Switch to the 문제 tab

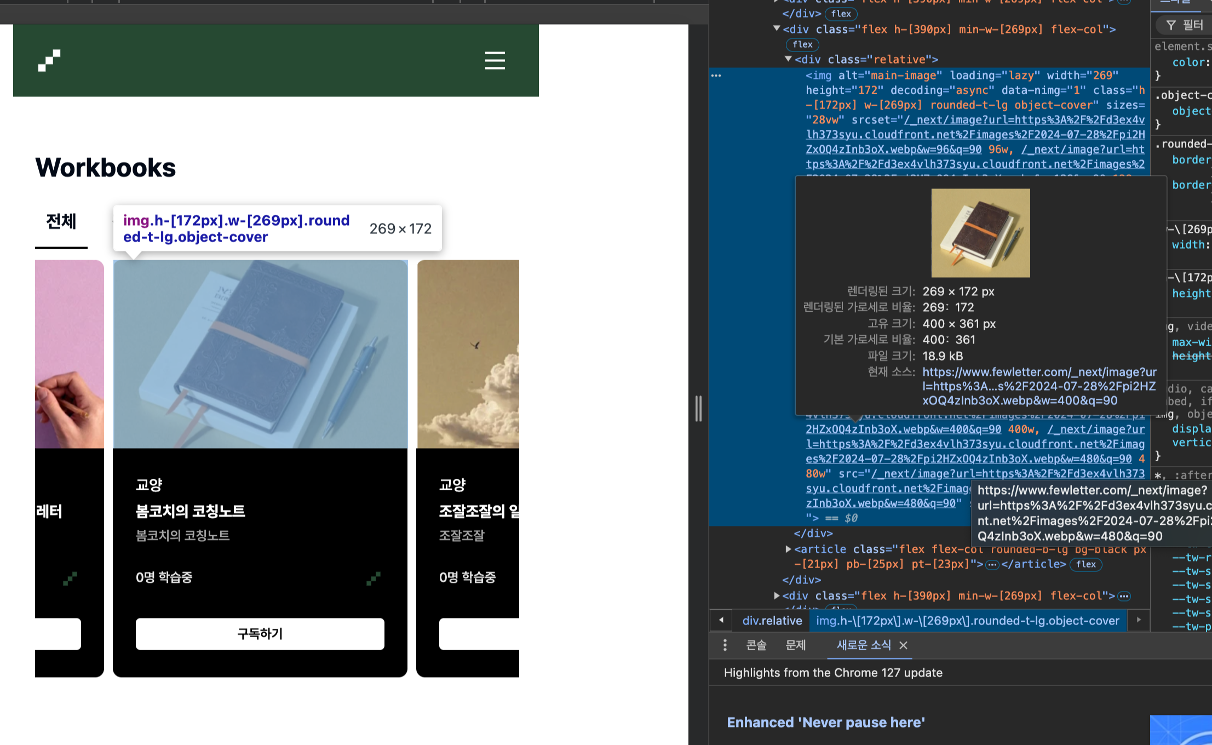(x=795, y=645)
